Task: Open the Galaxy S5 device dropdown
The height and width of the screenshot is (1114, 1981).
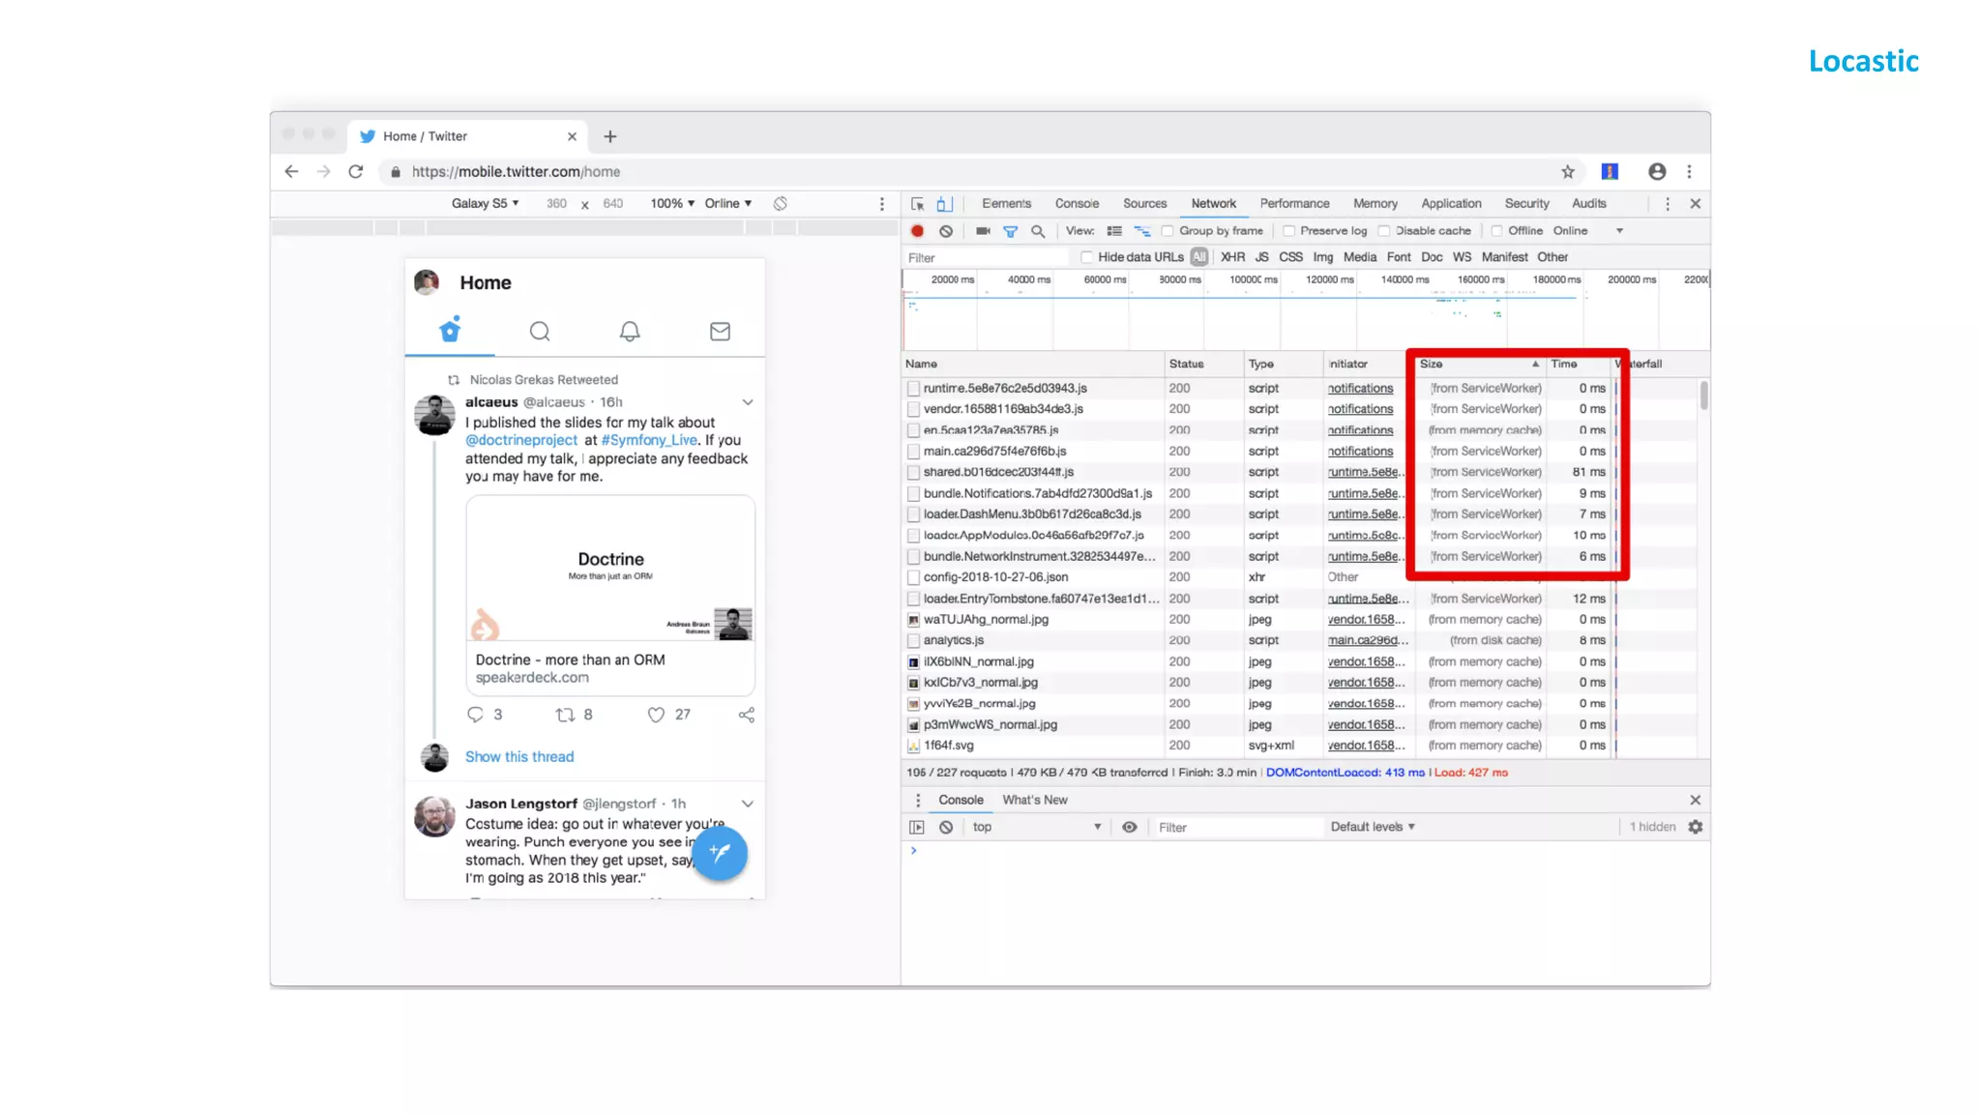Action: [x=485, y=204]
